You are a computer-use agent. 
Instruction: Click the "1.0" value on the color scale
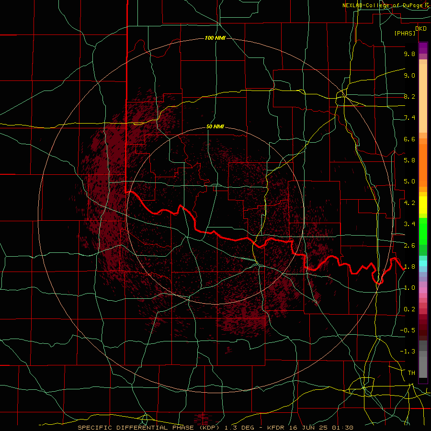(409, 288)
